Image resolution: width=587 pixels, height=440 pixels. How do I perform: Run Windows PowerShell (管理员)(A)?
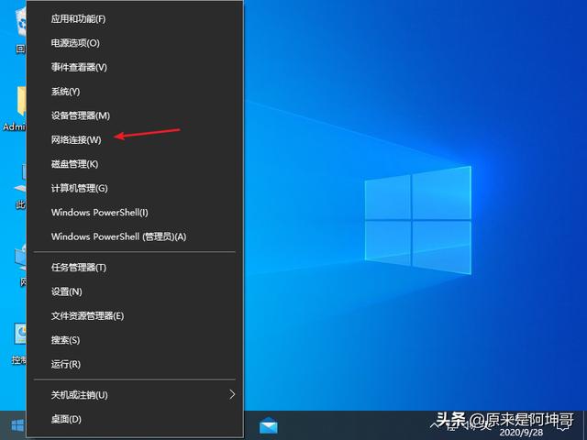pos(135,236)
